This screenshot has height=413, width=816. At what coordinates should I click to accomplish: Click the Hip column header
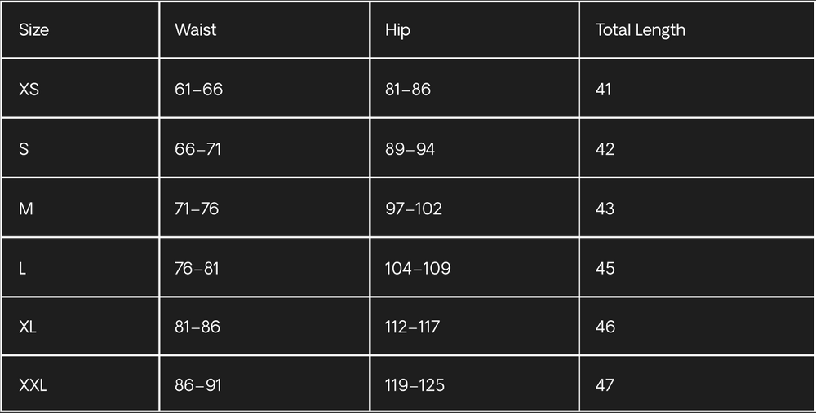[397, 30]
